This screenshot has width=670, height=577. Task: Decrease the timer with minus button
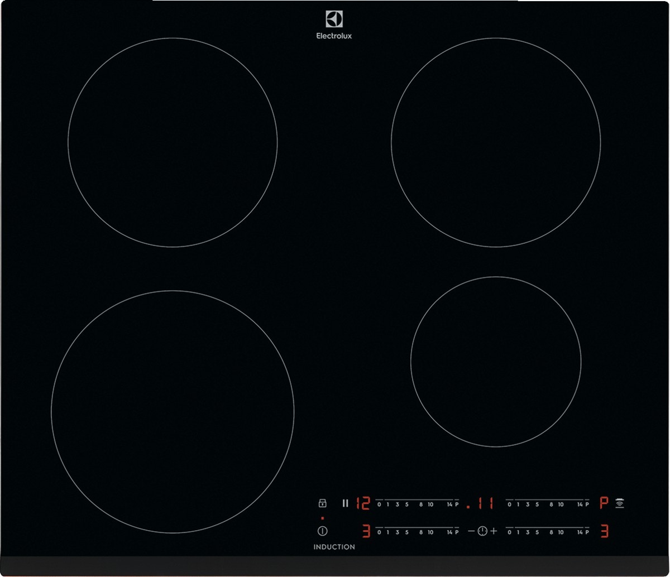tap(471, 531)
